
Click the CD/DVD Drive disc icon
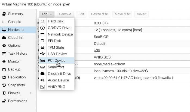pos(43,28)
